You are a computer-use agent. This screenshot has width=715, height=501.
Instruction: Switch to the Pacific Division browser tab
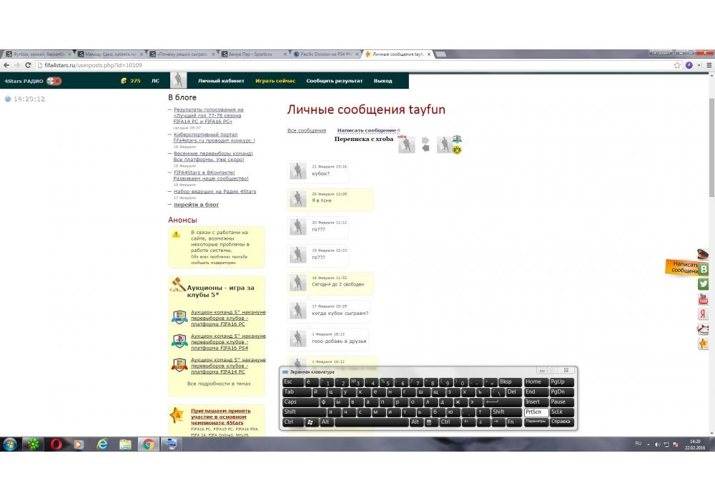(x=325, y=54)
